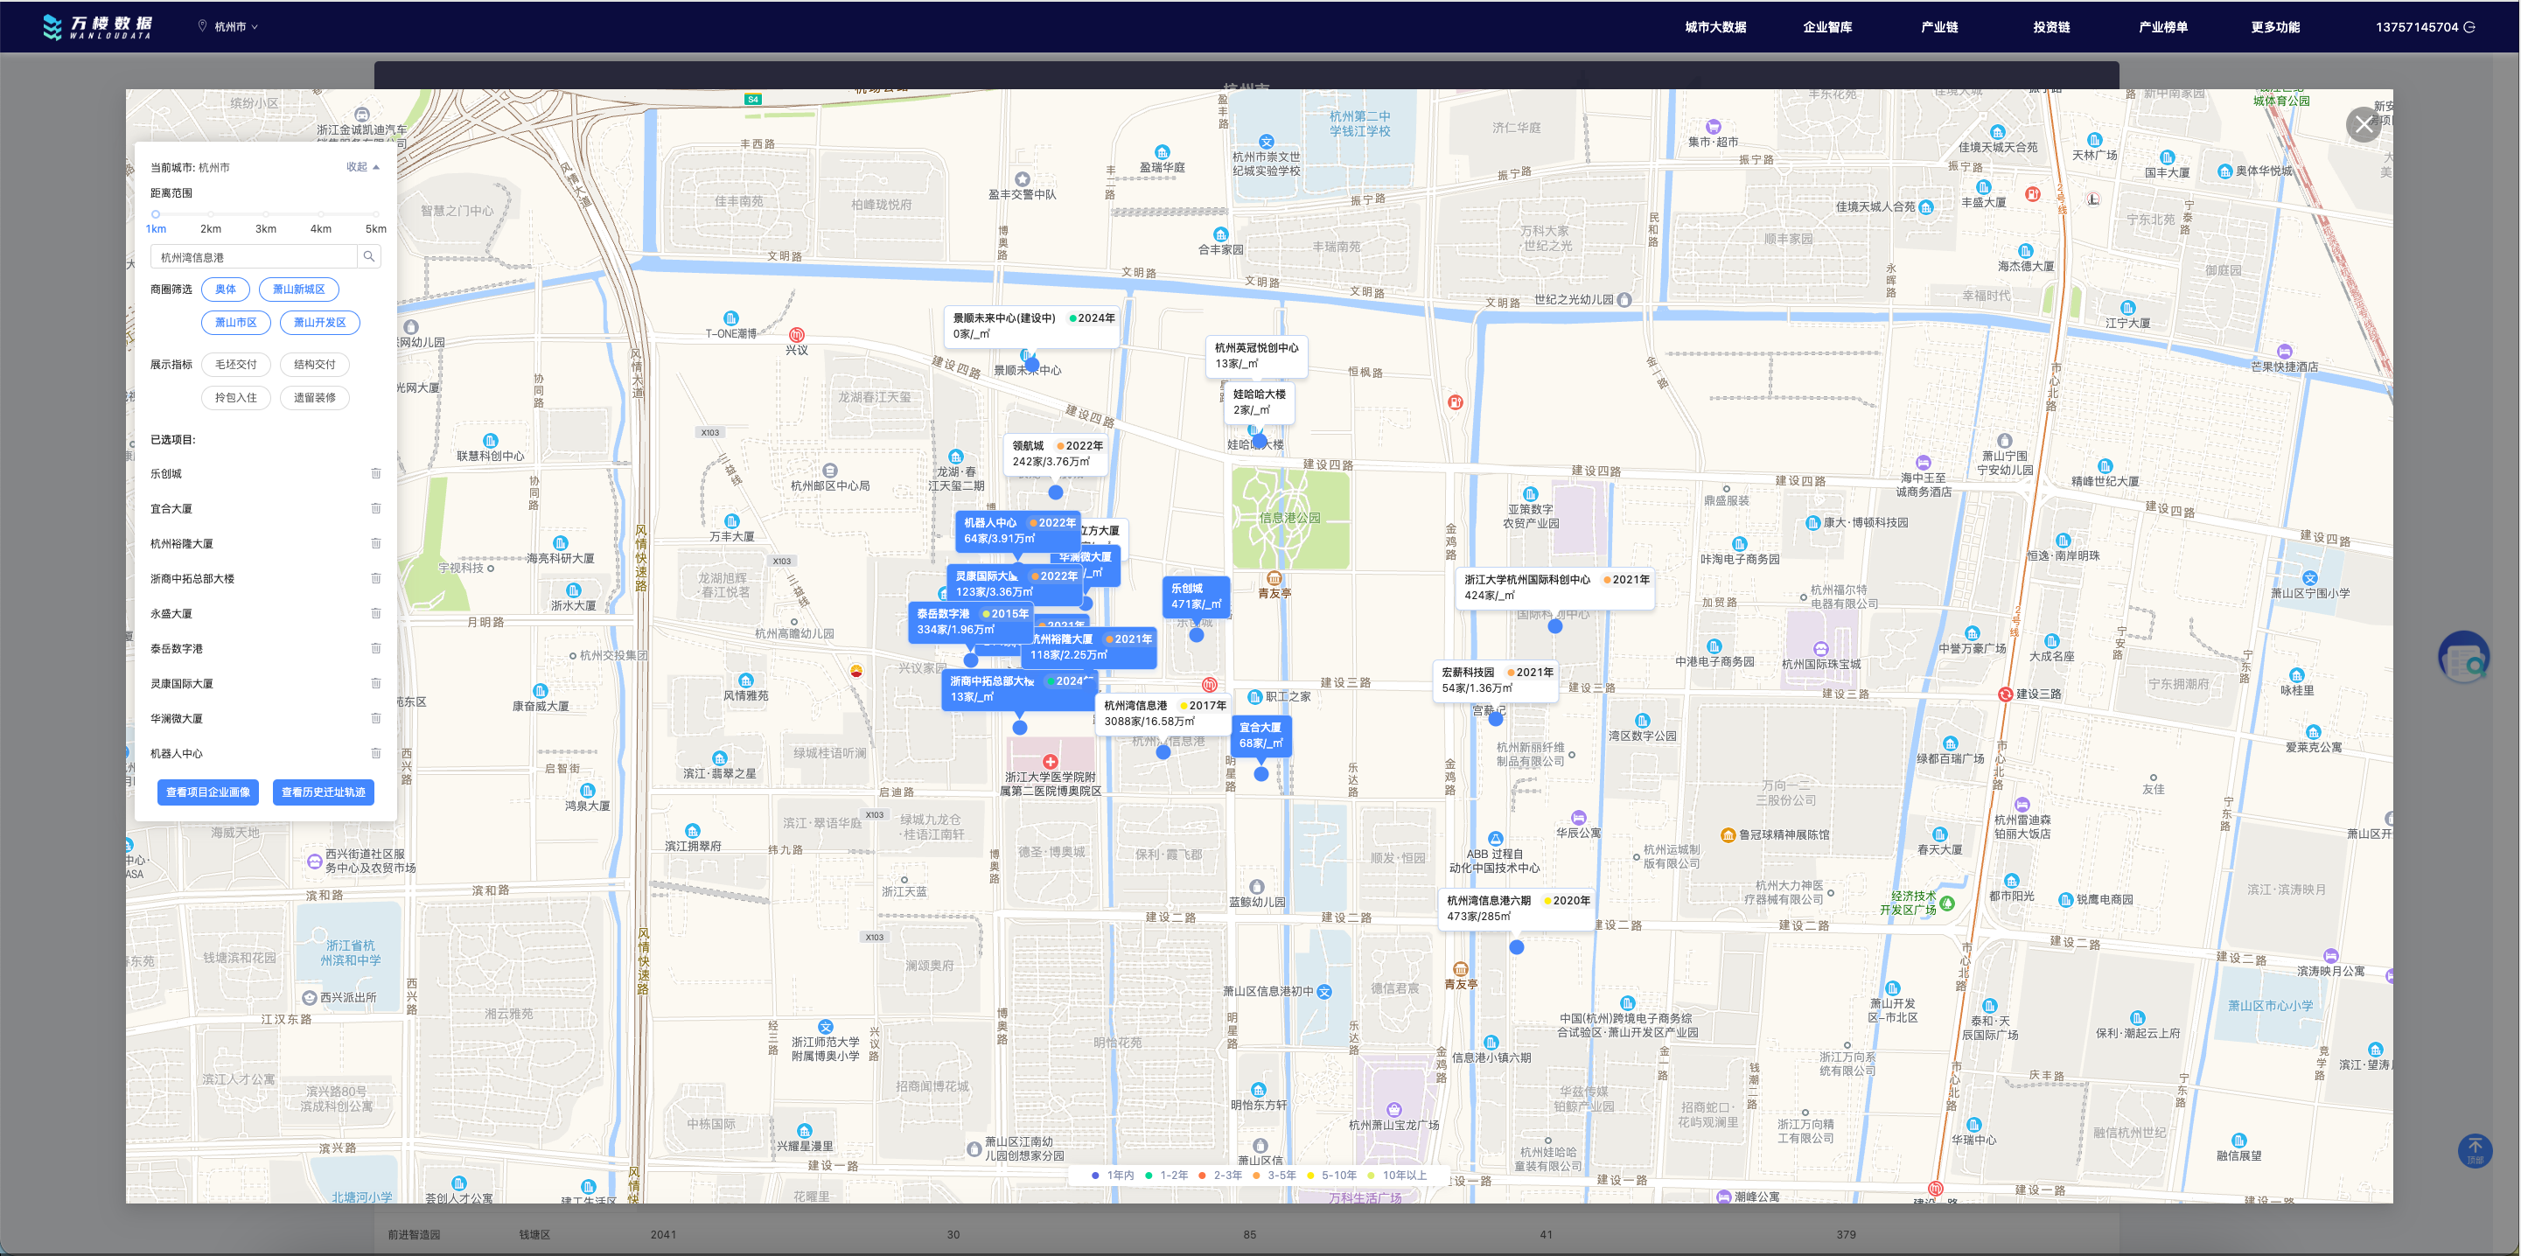Image resolution: width=2521 pixels, height=1256 pixels.
Task: Click trash icon next to 宜合大厦
Action: pyautogui.click(x=376, y=509)
